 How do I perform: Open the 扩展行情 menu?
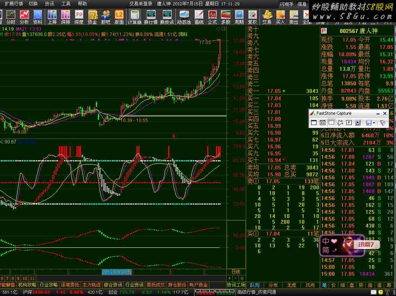pyautogui.click(x=13, y=4)
